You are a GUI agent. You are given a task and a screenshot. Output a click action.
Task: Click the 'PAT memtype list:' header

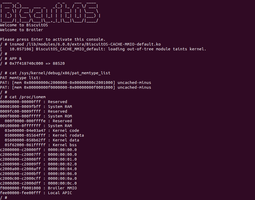(20, 78)
